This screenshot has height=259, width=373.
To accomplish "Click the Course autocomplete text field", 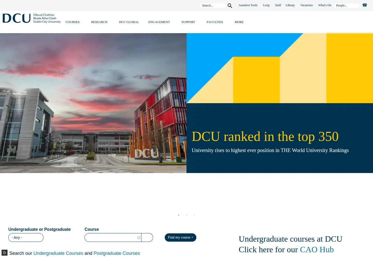I will click(113, 238).
